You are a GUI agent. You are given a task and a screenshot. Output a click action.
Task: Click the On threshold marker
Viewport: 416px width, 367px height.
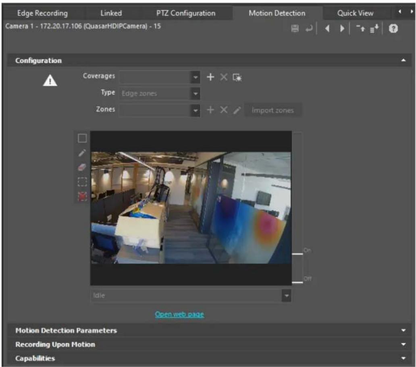[297, 254]
